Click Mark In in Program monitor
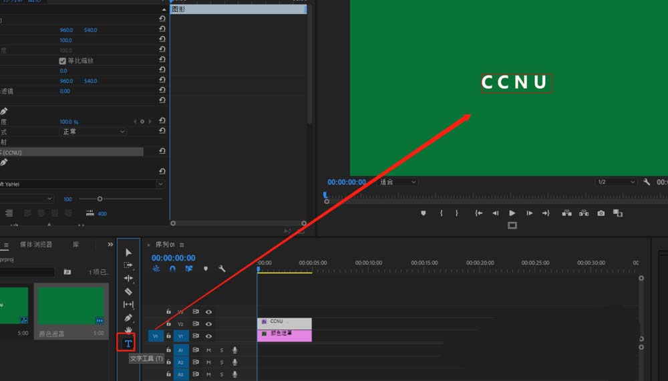 pyautogui.click(x=442, y=213)
